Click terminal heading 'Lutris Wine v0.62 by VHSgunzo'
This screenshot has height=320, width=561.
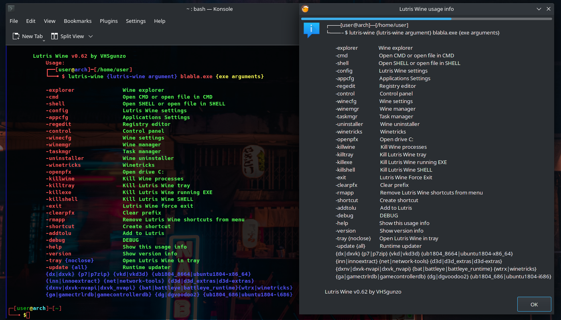click(79, 56)
